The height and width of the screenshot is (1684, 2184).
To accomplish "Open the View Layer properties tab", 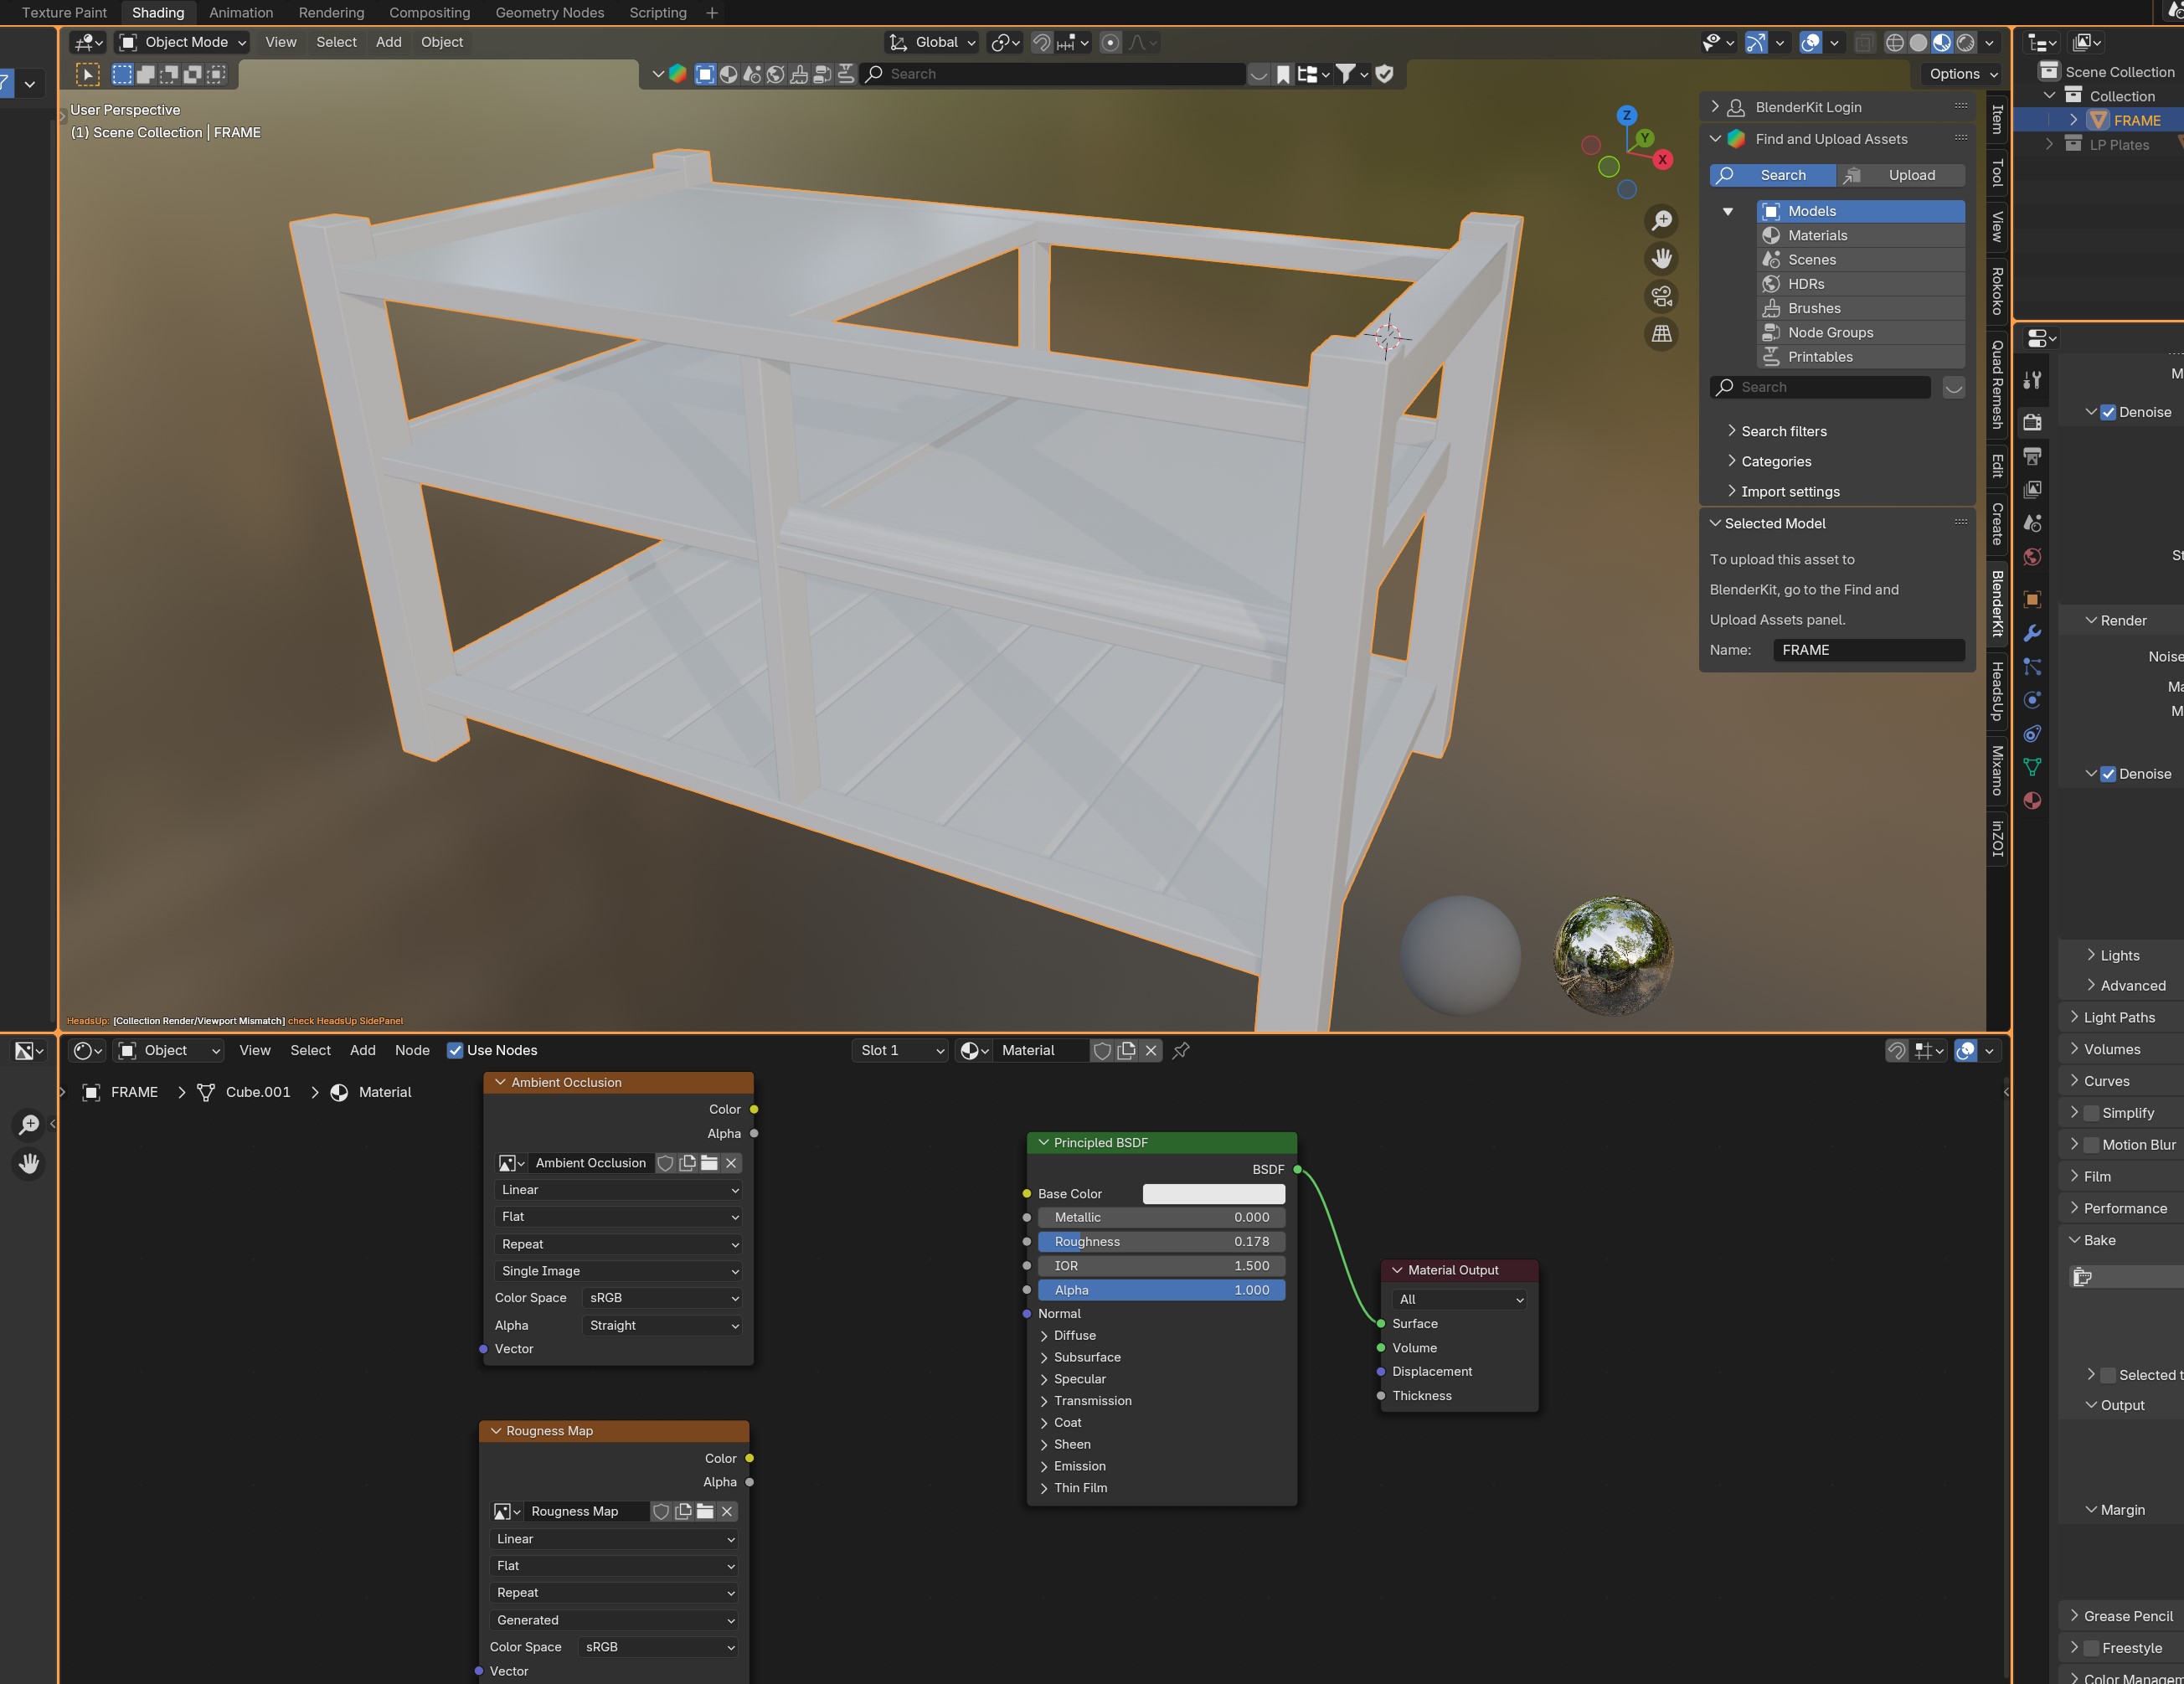I will click(x=2032, y=489).
